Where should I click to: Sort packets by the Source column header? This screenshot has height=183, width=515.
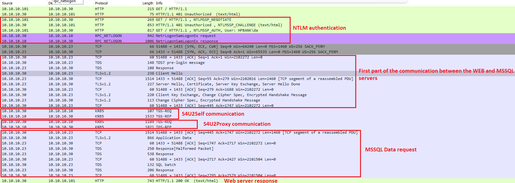coord(7,3)
